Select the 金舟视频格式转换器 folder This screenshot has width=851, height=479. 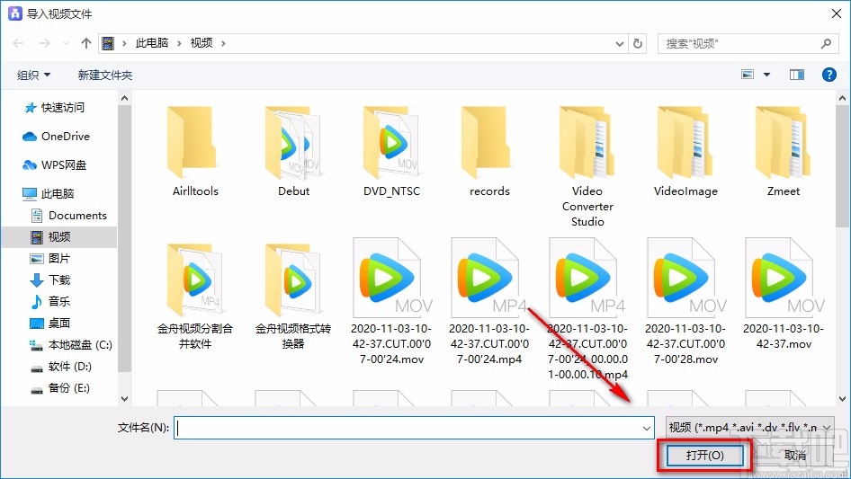pyautogui.click(x=293, y=296)
